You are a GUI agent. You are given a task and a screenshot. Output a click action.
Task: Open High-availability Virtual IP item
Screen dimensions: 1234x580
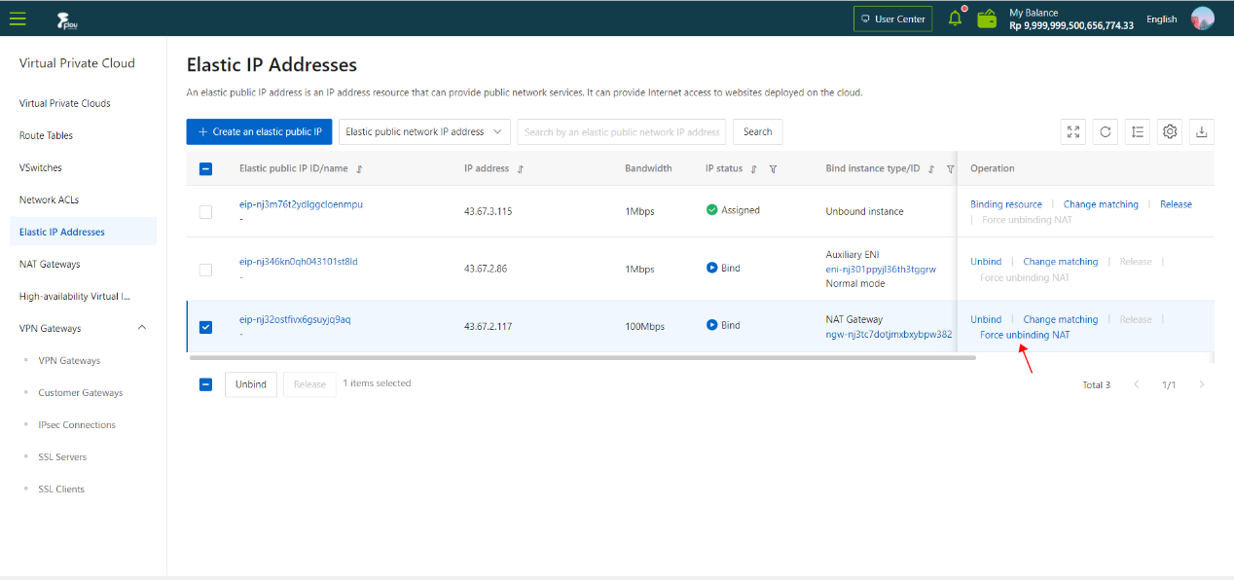75,296
